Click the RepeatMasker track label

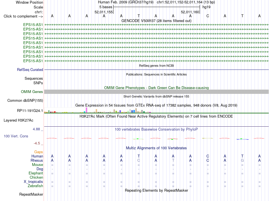coord(31,194)
